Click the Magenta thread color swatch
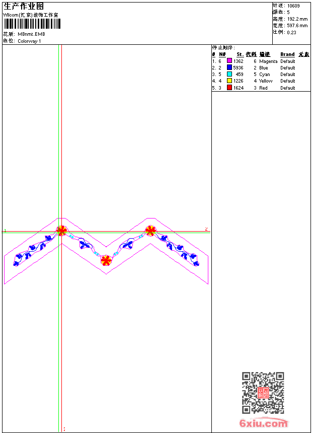 (x=229, y=61)
